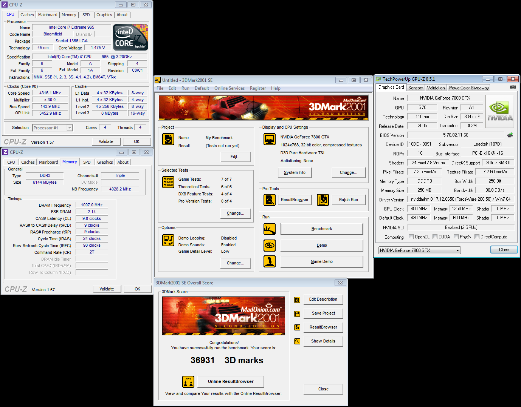
Task: Click the ResultBrowser magnifier icon in Pro Tools
Action: coord(270,200)
